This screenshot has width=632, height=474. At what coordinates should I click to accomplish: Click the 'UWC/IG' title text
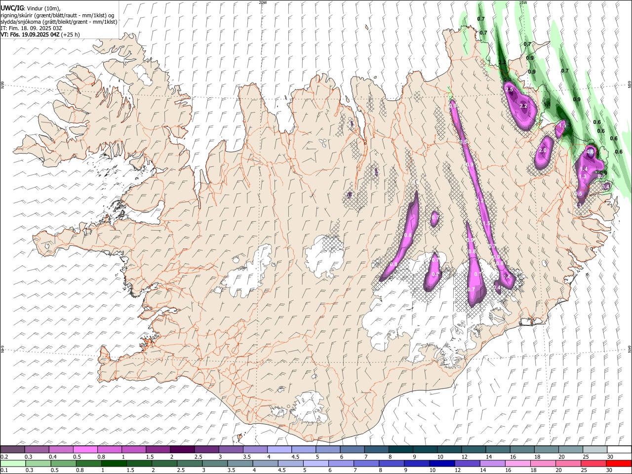click(12, 7)
